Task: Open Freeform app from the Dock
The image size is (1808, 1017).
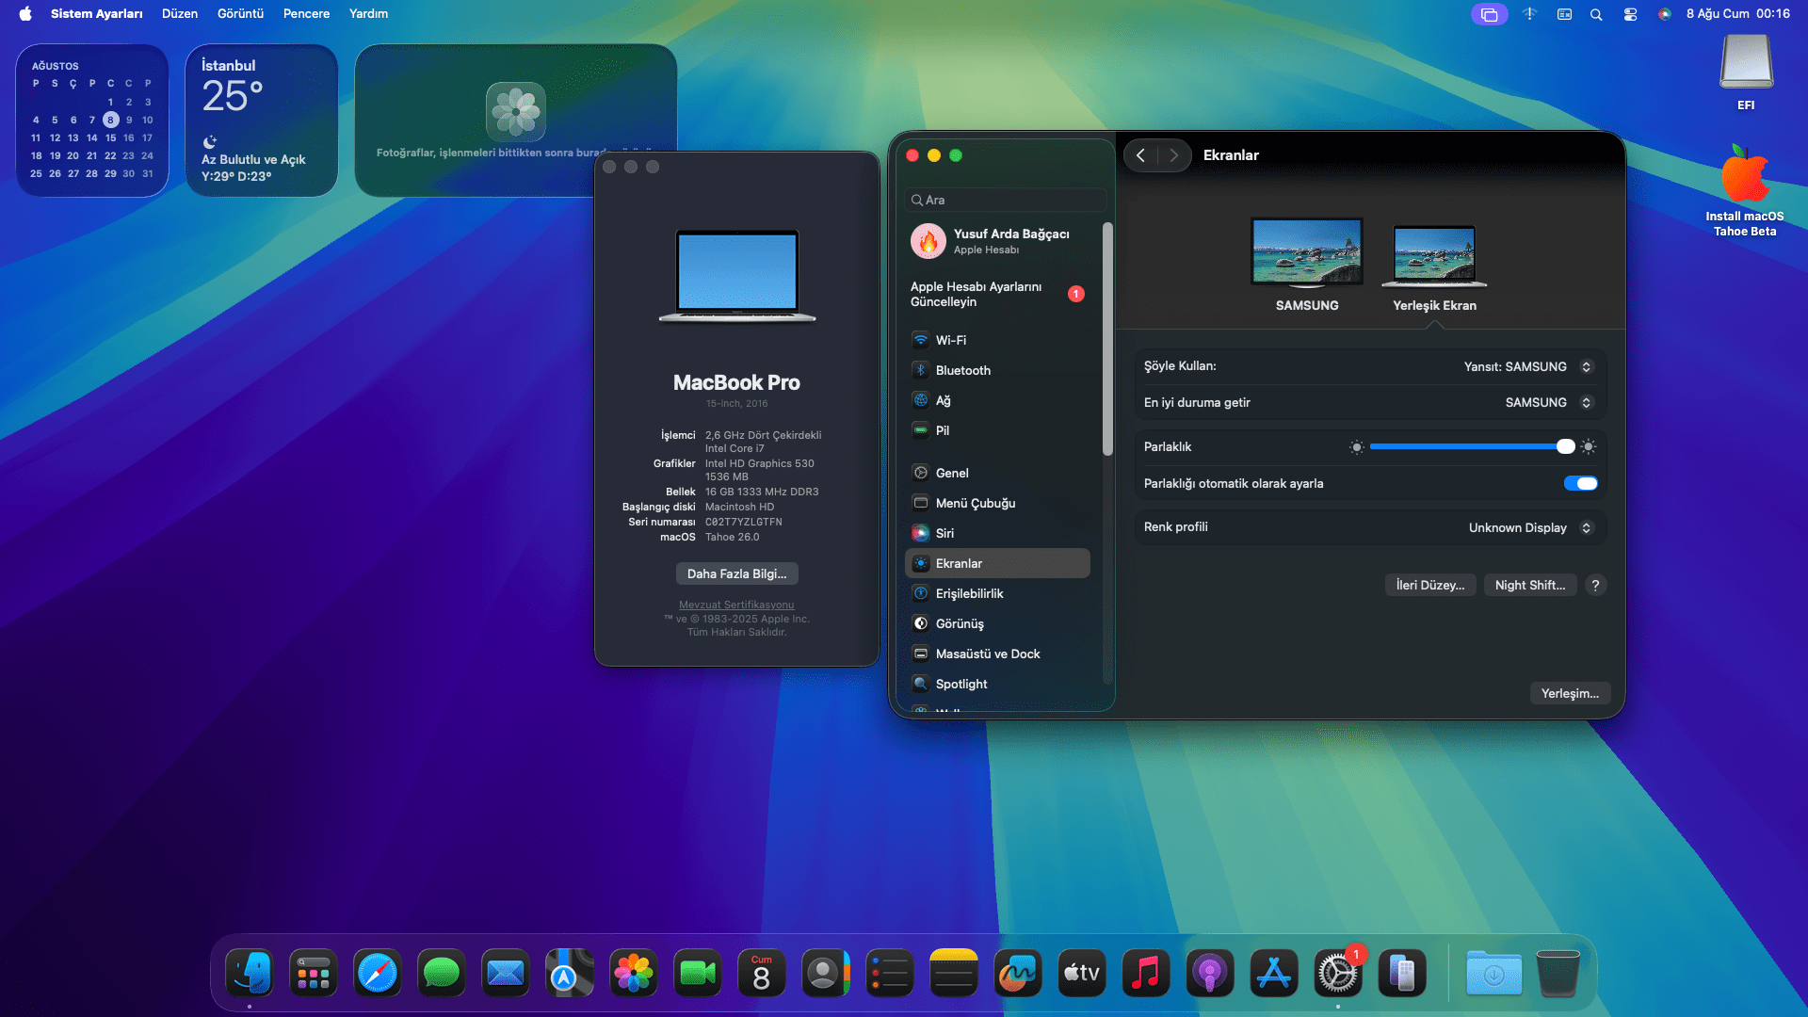Action: pos(1018,973)
